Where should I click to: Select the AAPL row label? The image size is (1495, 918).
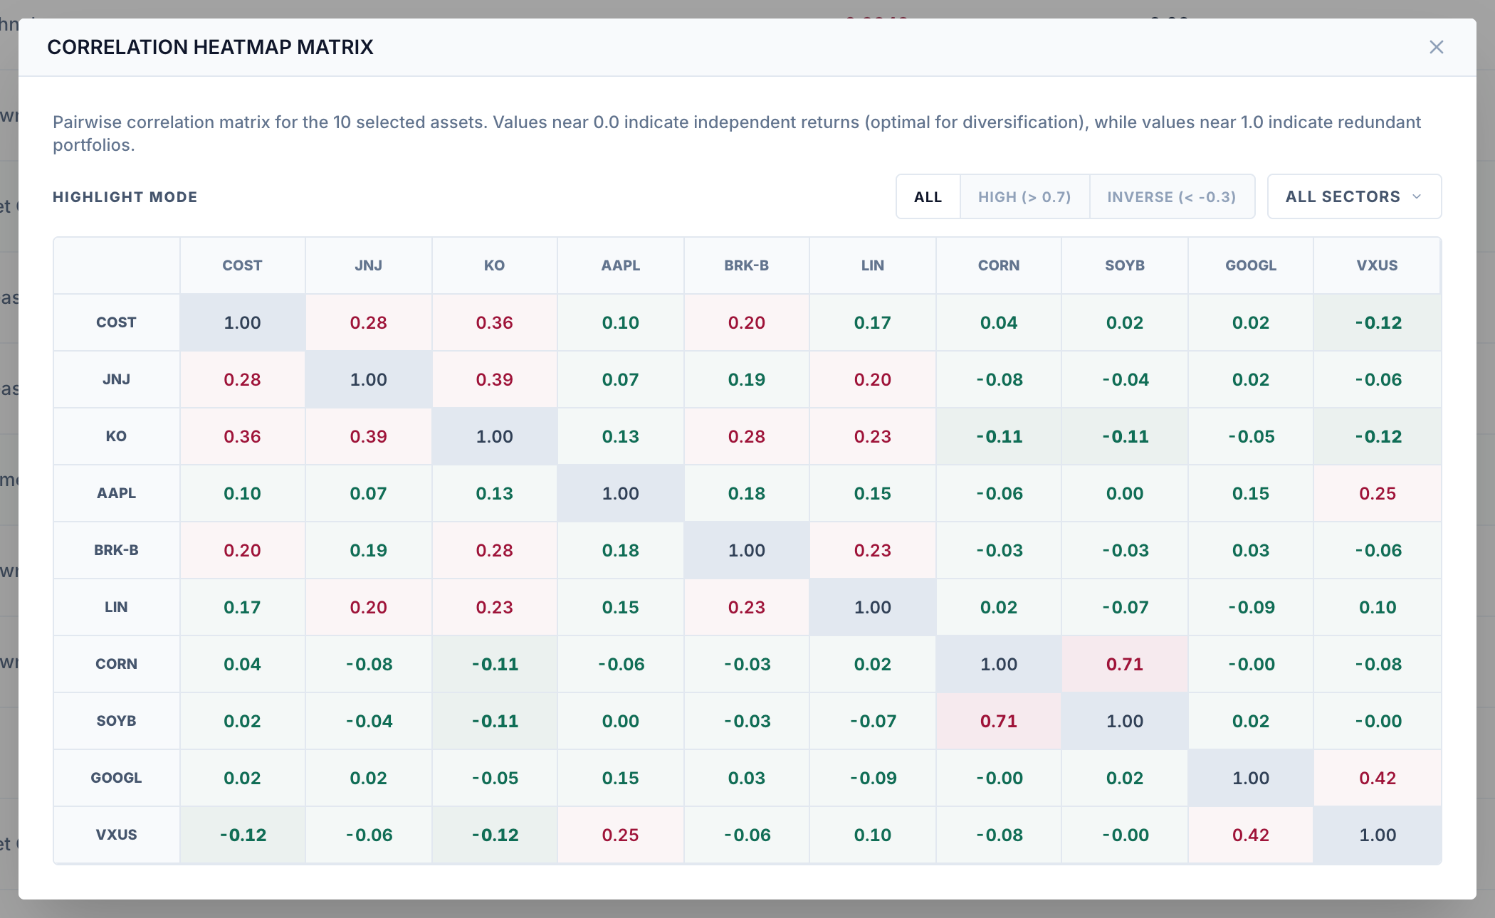click(x=116, y=493)
